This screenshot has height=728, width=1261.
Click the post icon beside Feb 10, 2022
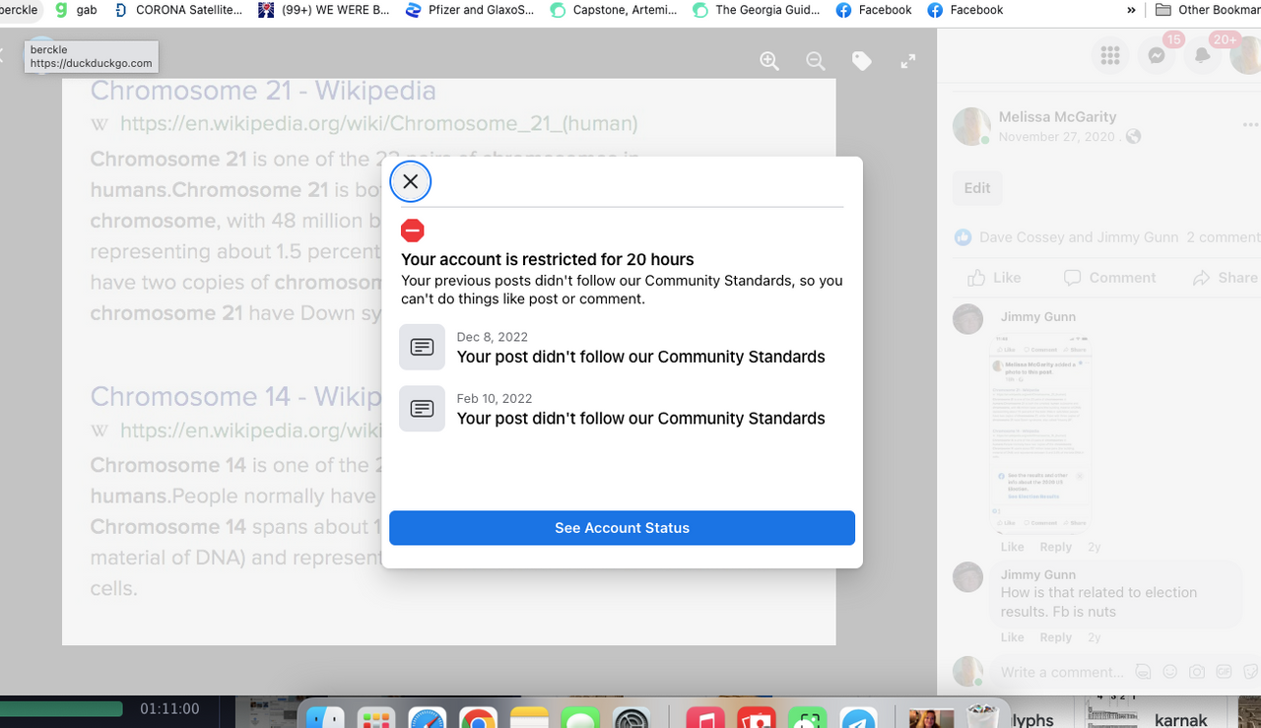pyautogui.click(x=422, y=409)
